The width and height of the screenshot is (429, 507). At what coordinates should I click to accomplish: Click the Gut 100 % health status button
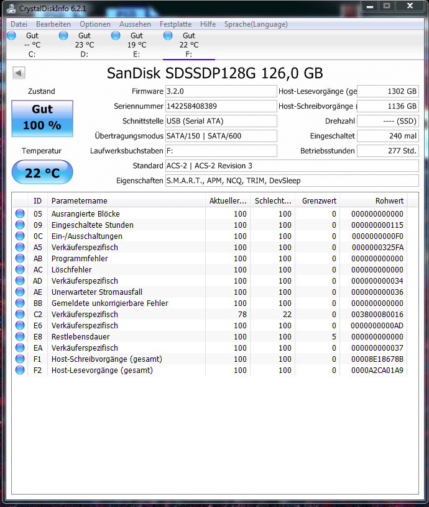pos(42,119)
